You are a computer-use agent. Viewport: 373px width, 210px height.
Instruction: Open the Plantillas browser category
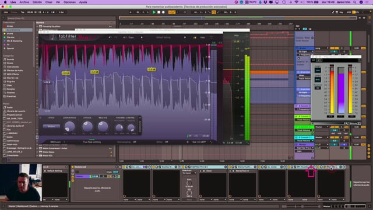[x=12, y=96]
